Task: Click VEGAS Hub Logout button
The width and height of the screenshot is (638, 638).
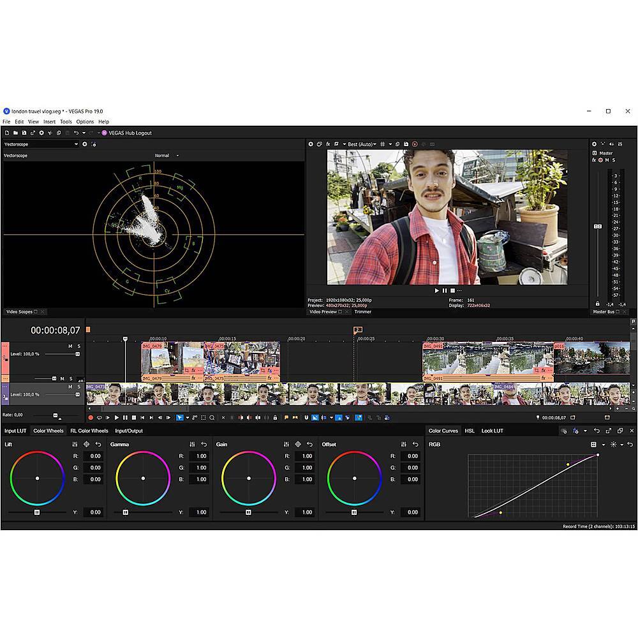Action: coord(130,133)
